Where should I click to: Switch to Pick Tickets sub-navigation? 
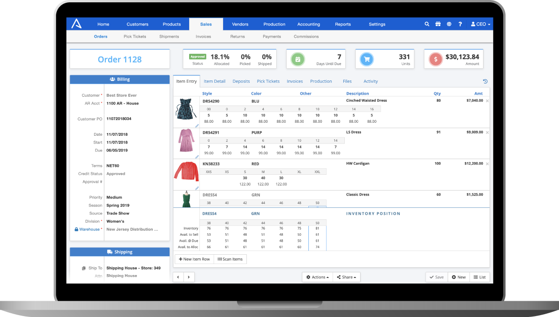click(x=135, y=37)
